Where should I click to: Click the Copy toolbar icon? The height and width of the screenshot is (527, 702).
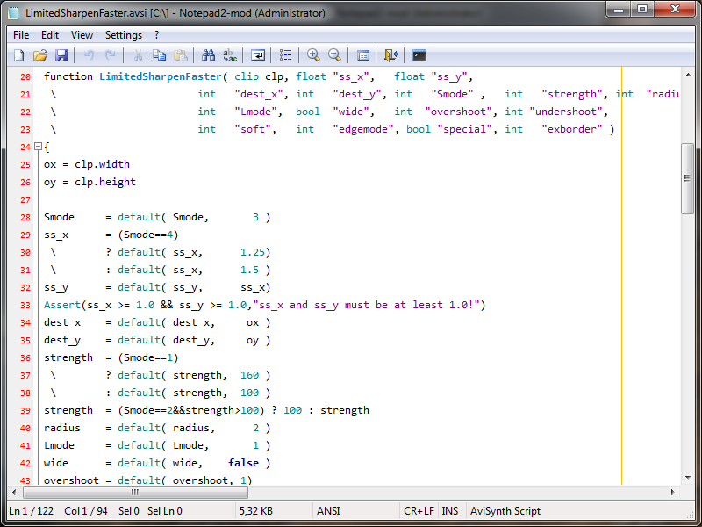(x=159, y=55)
